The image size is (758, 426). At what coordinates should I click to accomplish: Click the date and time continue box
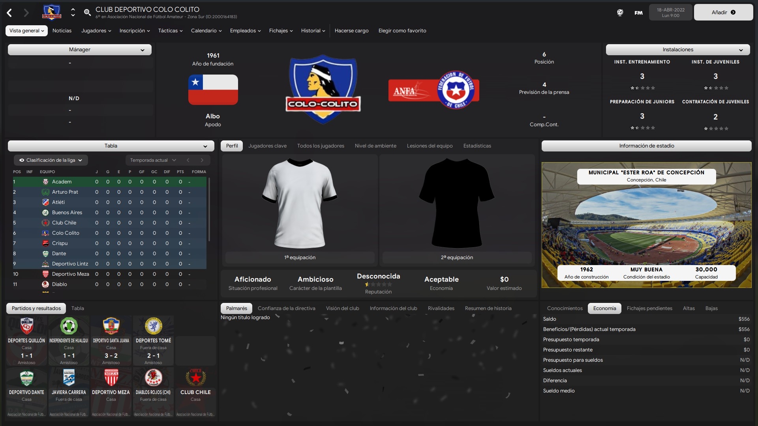670,12
